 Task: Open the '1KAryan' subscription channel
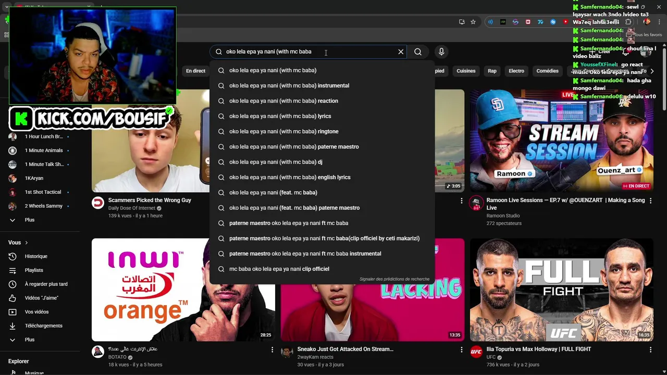40,178
